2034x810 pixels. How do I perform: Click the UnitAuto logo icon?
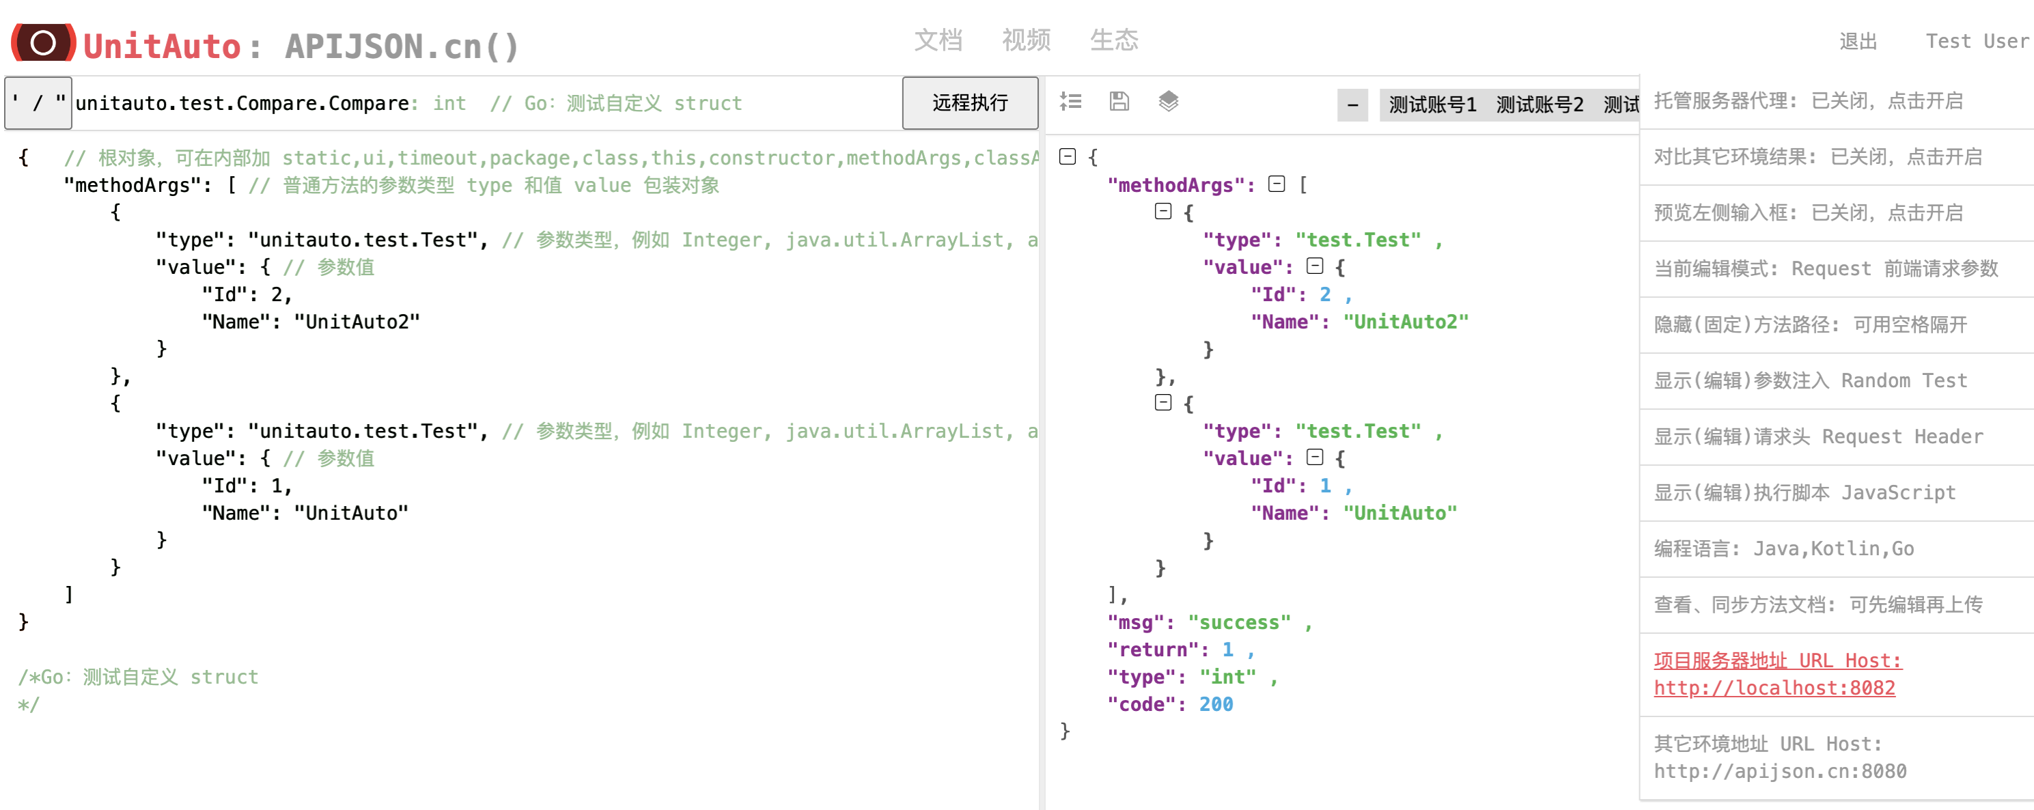click(44, 42)
